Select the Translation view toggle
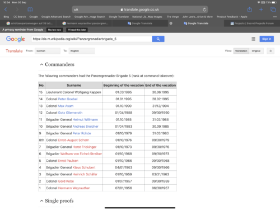 (241, 51)
